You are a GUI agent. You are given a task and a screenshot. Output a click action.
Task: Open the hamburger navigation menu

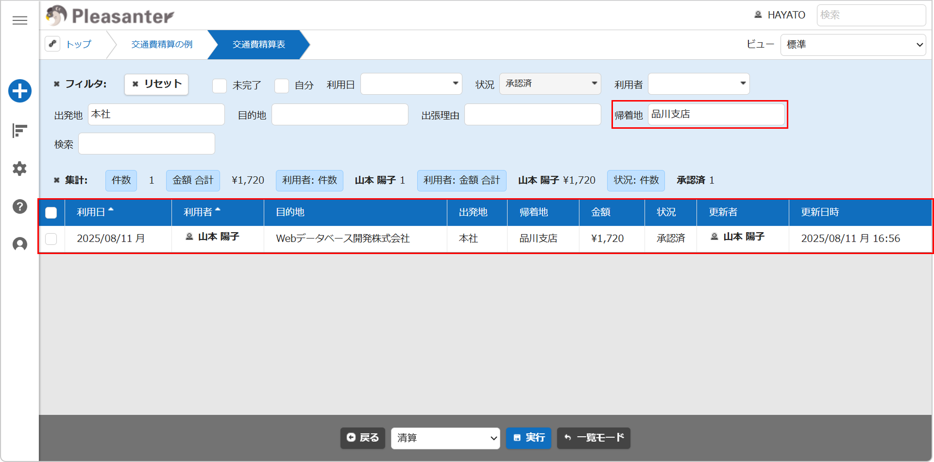click(20, 20)
